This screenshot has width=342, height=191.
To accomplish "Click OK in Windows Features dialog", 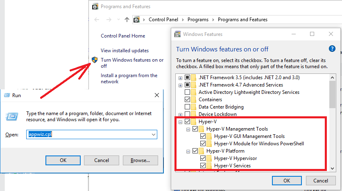I will click(x=287, y=180).
